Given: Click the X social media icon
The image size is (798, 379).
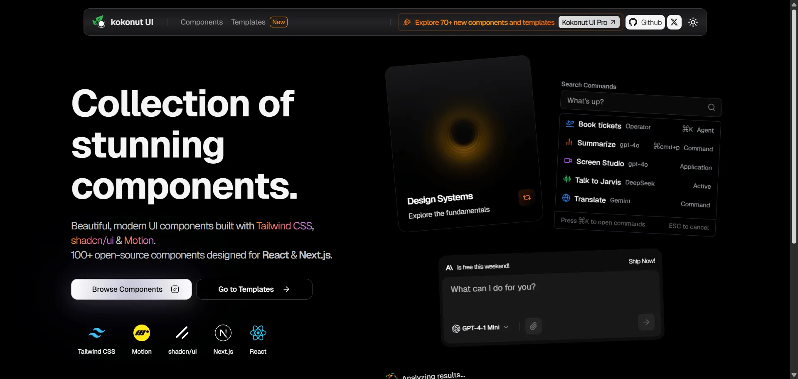Looking at the screenshot, I should click(674, 22).
